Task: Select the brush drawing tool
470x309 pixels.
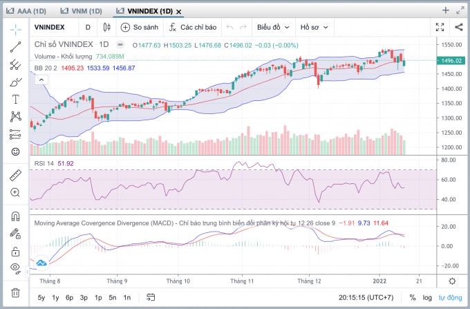Action: coord(16,82)
